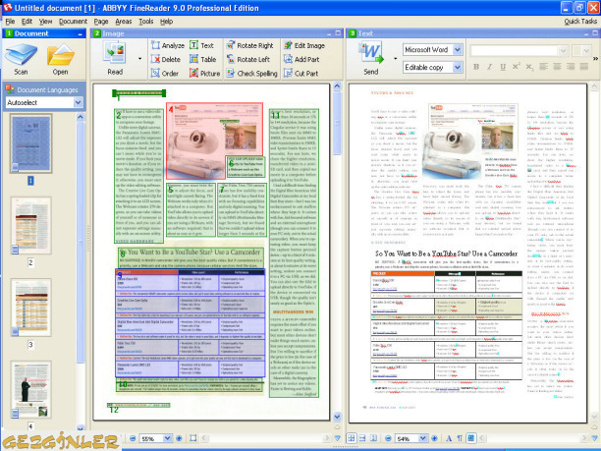The image size is (601, 451).
Task: Open the Read button dropdown arrow
Action: point(139,59)
